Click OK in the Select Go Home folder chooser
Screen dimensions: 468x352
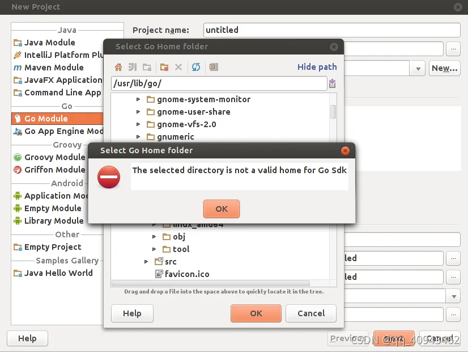click(256, 313)
